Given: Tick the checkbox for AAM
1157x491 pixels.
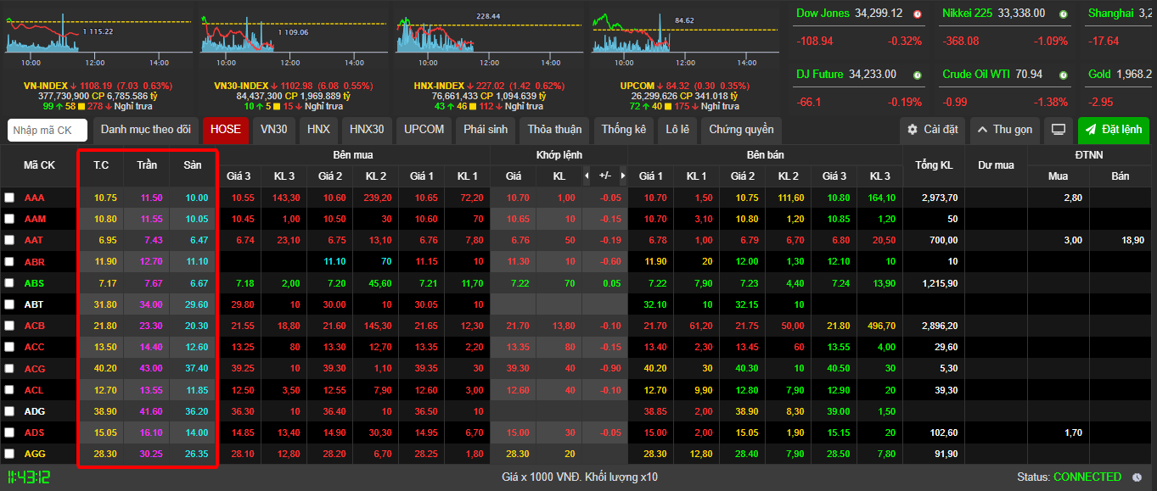Looking at the screenshot, I should click(9, 219).
